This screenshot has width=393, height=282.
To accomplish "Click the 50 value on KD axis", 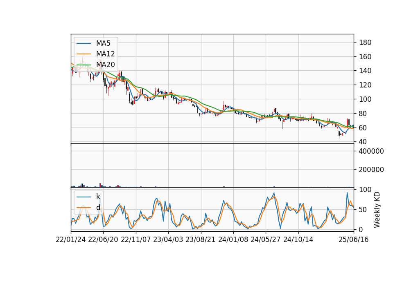I will [x=363, y=209].
